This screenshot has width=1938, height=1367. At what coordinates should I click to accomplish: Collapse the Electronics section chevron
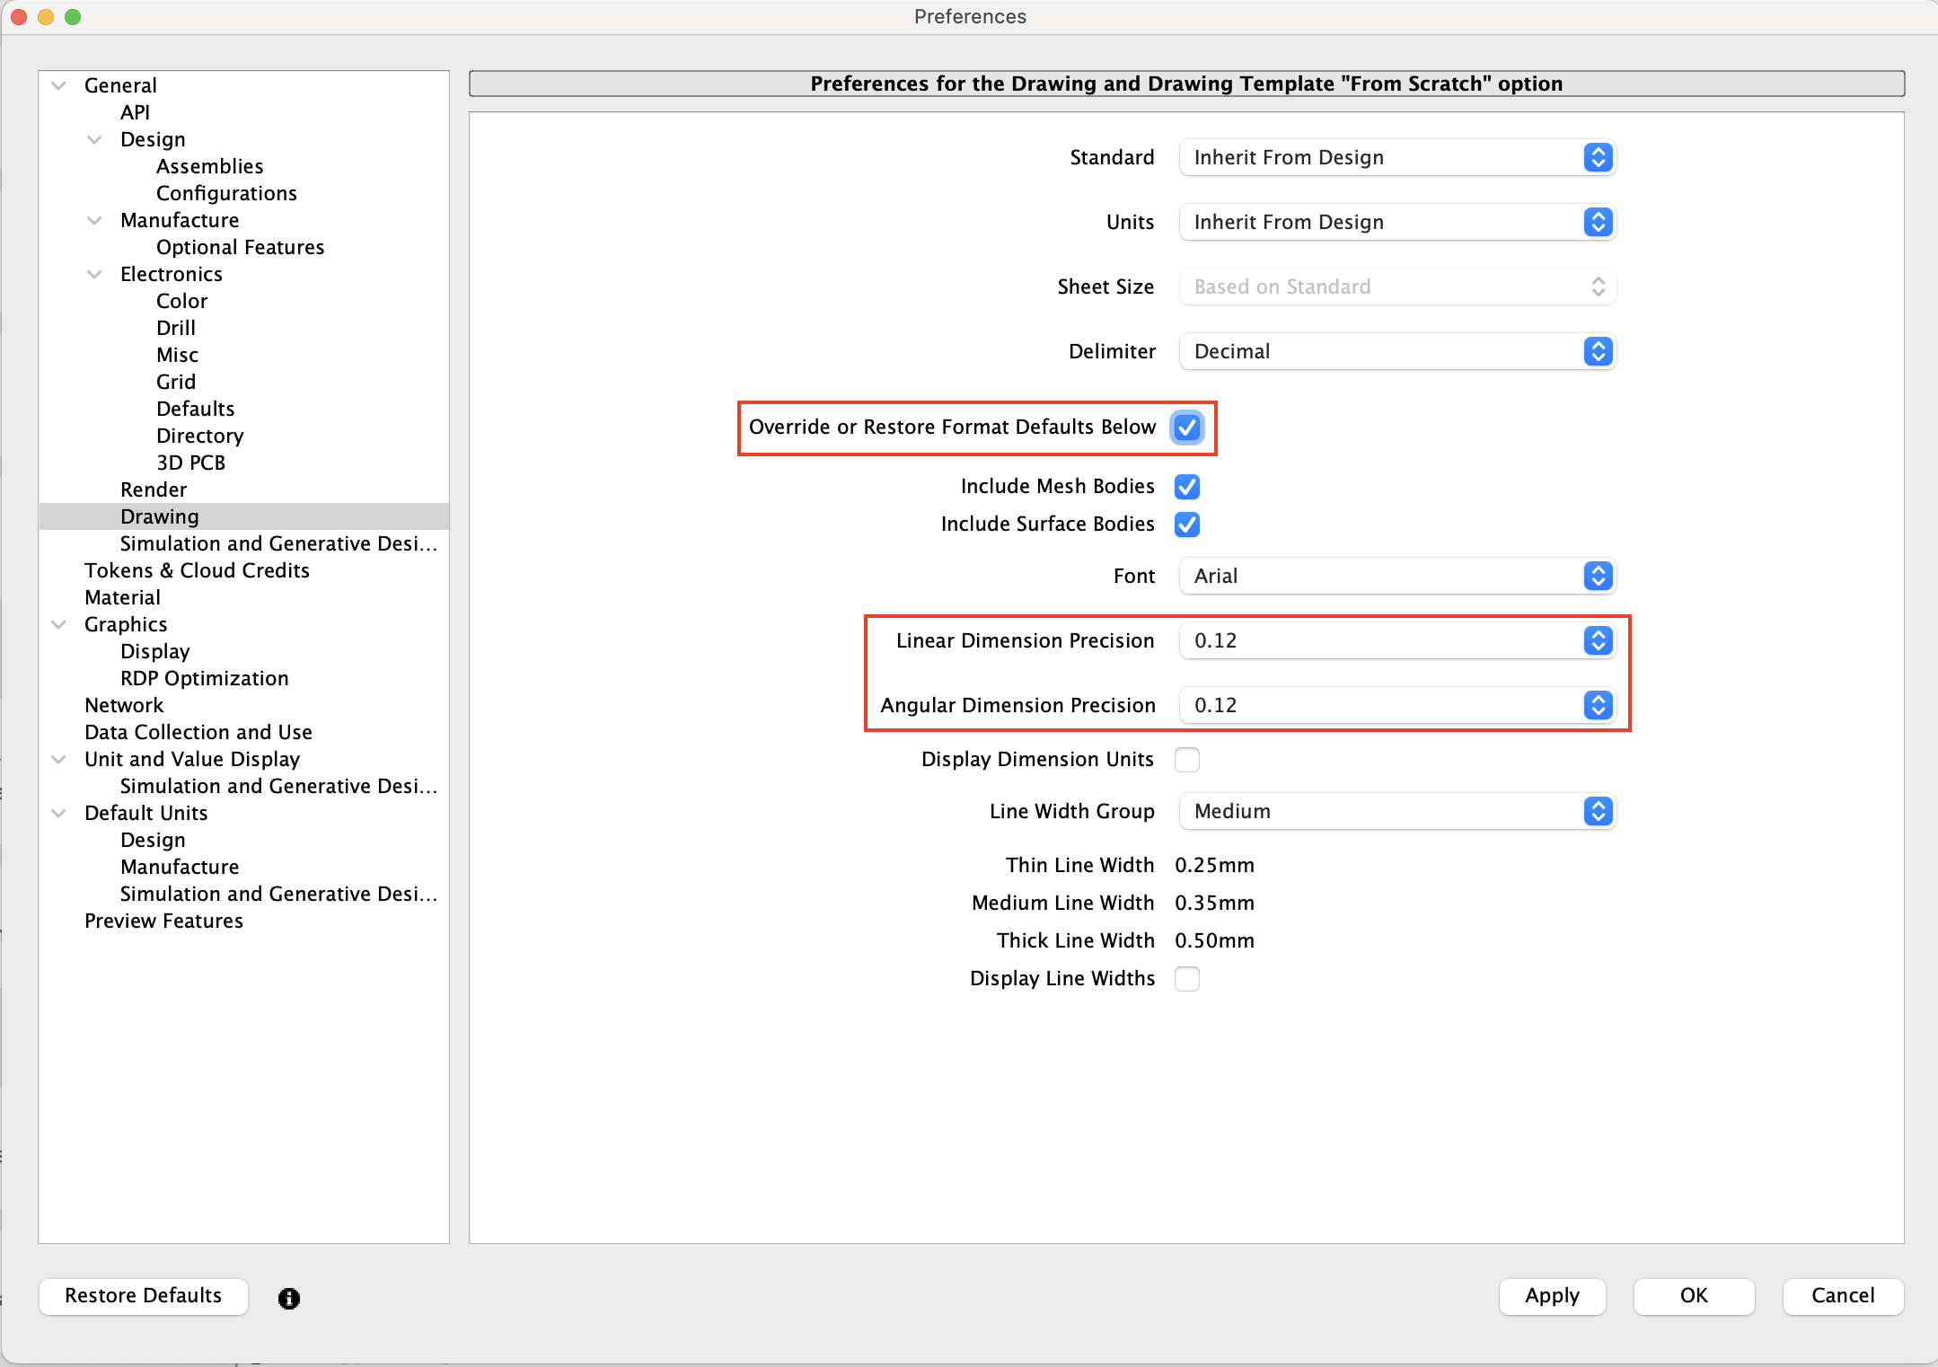point(95,275)
